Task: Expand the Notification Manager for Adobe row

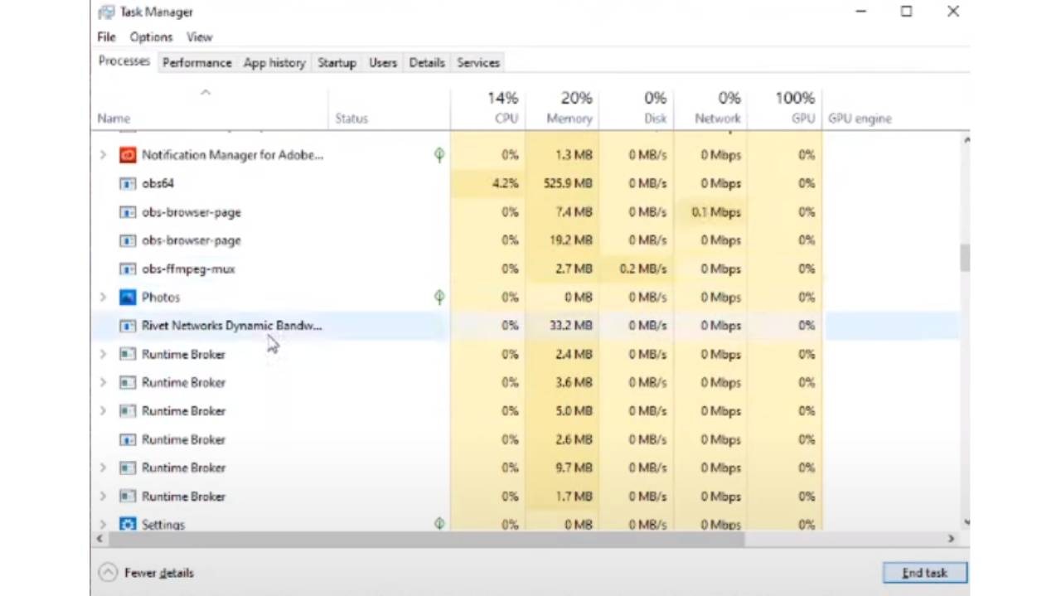Action: click(x=103, y=155)
